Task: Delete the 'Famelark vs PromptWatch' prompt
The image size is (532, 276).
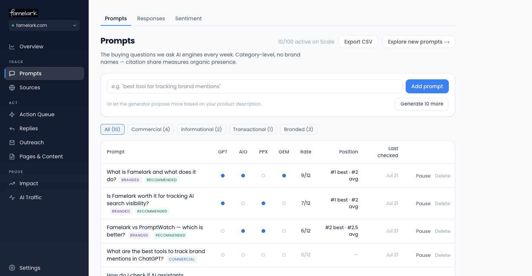Action: [443, 231]
